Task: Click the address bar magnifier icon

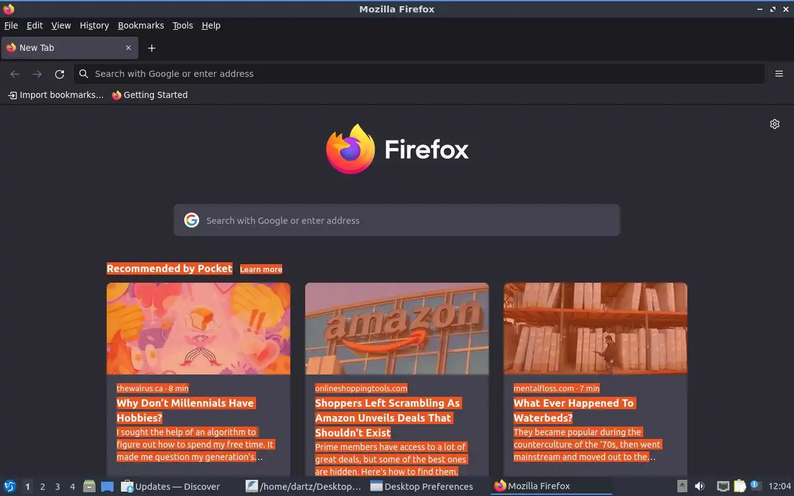Action: 84,74
